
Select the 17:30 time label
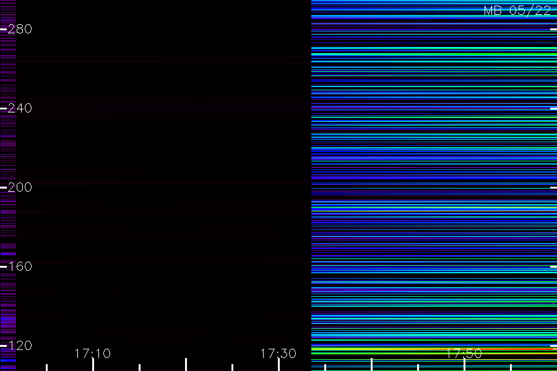pos(278,354)
